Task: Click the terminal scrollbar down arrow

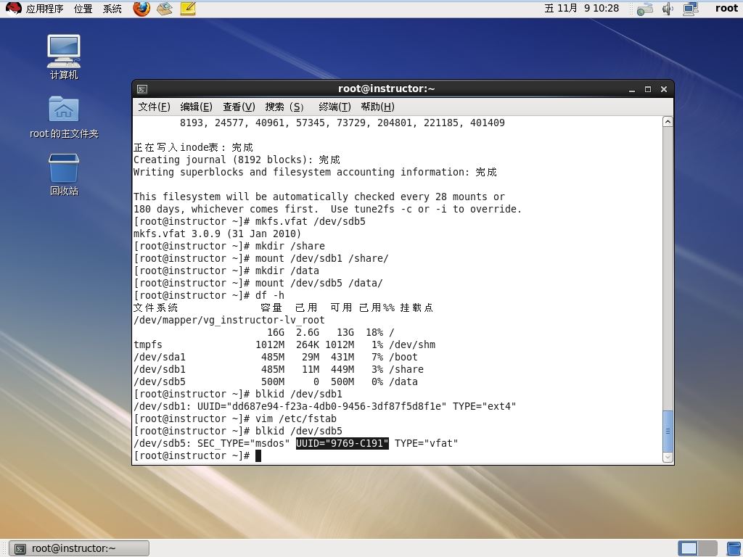Action: pos(668,458)
